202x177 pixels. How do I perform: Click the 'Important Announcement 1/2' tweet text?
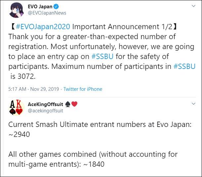(122, 27)
